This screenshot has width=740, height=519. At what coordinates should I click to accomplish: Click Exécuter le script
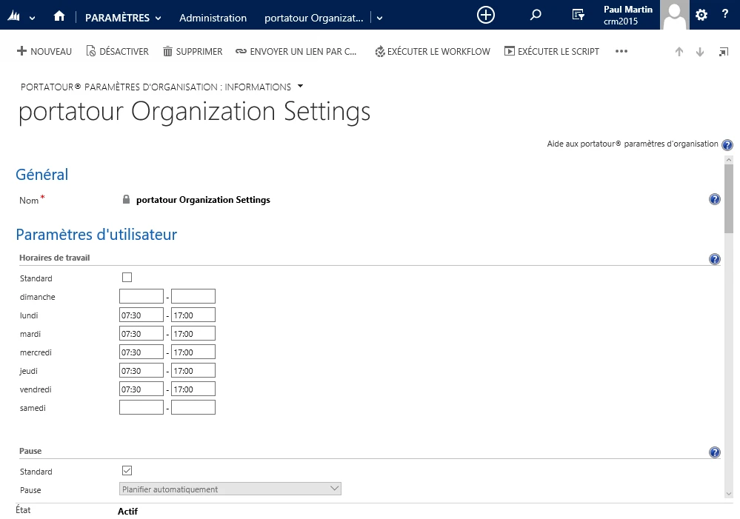coord(552,51)
